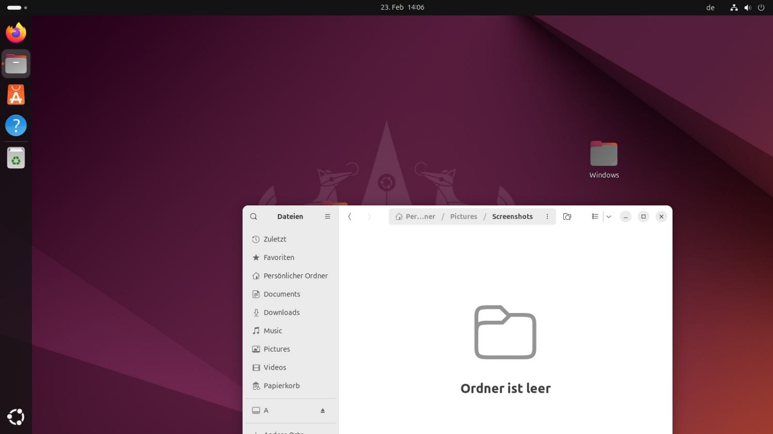The width and height of the screenshot is (773, 434).
Task: Click Pictures in the path breadcrumb
Action: pos(463,217)
